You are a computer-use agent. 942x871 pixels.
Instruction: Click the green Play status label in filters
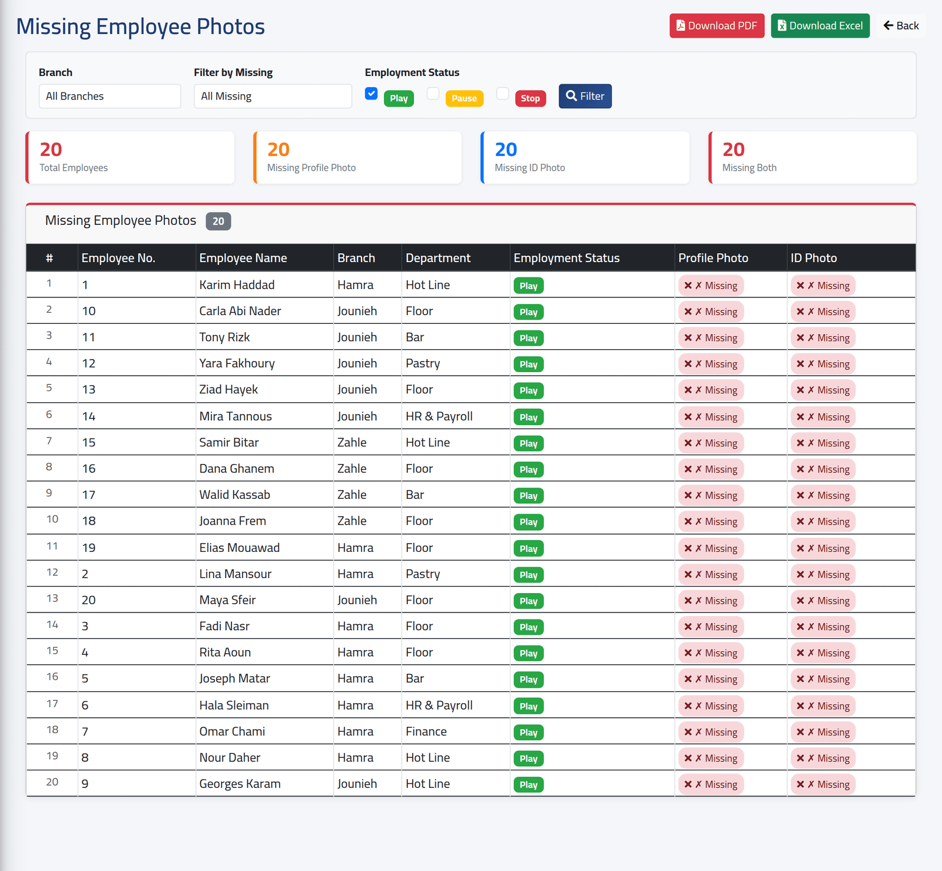coord(399,98)
